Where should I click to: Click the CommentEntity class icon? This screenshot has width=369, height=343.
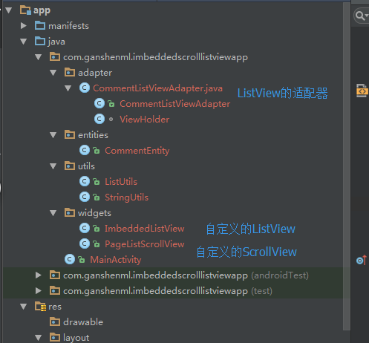[85, 151]
